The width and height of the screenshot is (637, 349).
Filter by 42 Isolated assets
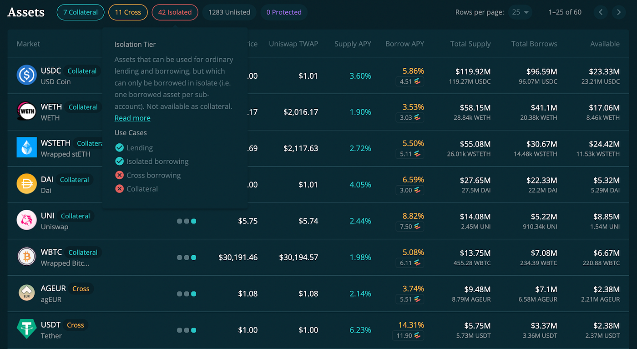tap(175, 12)
